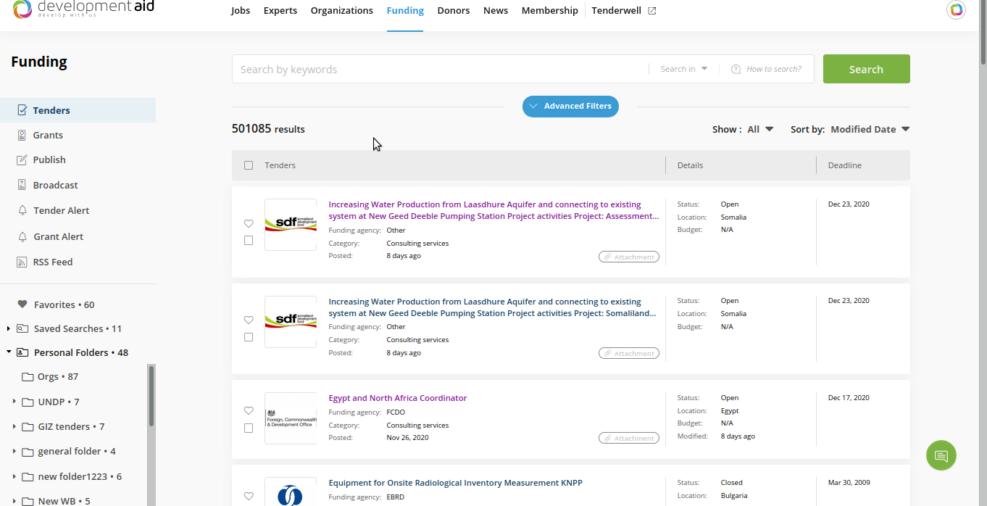Screen dimensions: 987x506
Task: Check the box for the Assessment tender
Action: pos(249,241)
